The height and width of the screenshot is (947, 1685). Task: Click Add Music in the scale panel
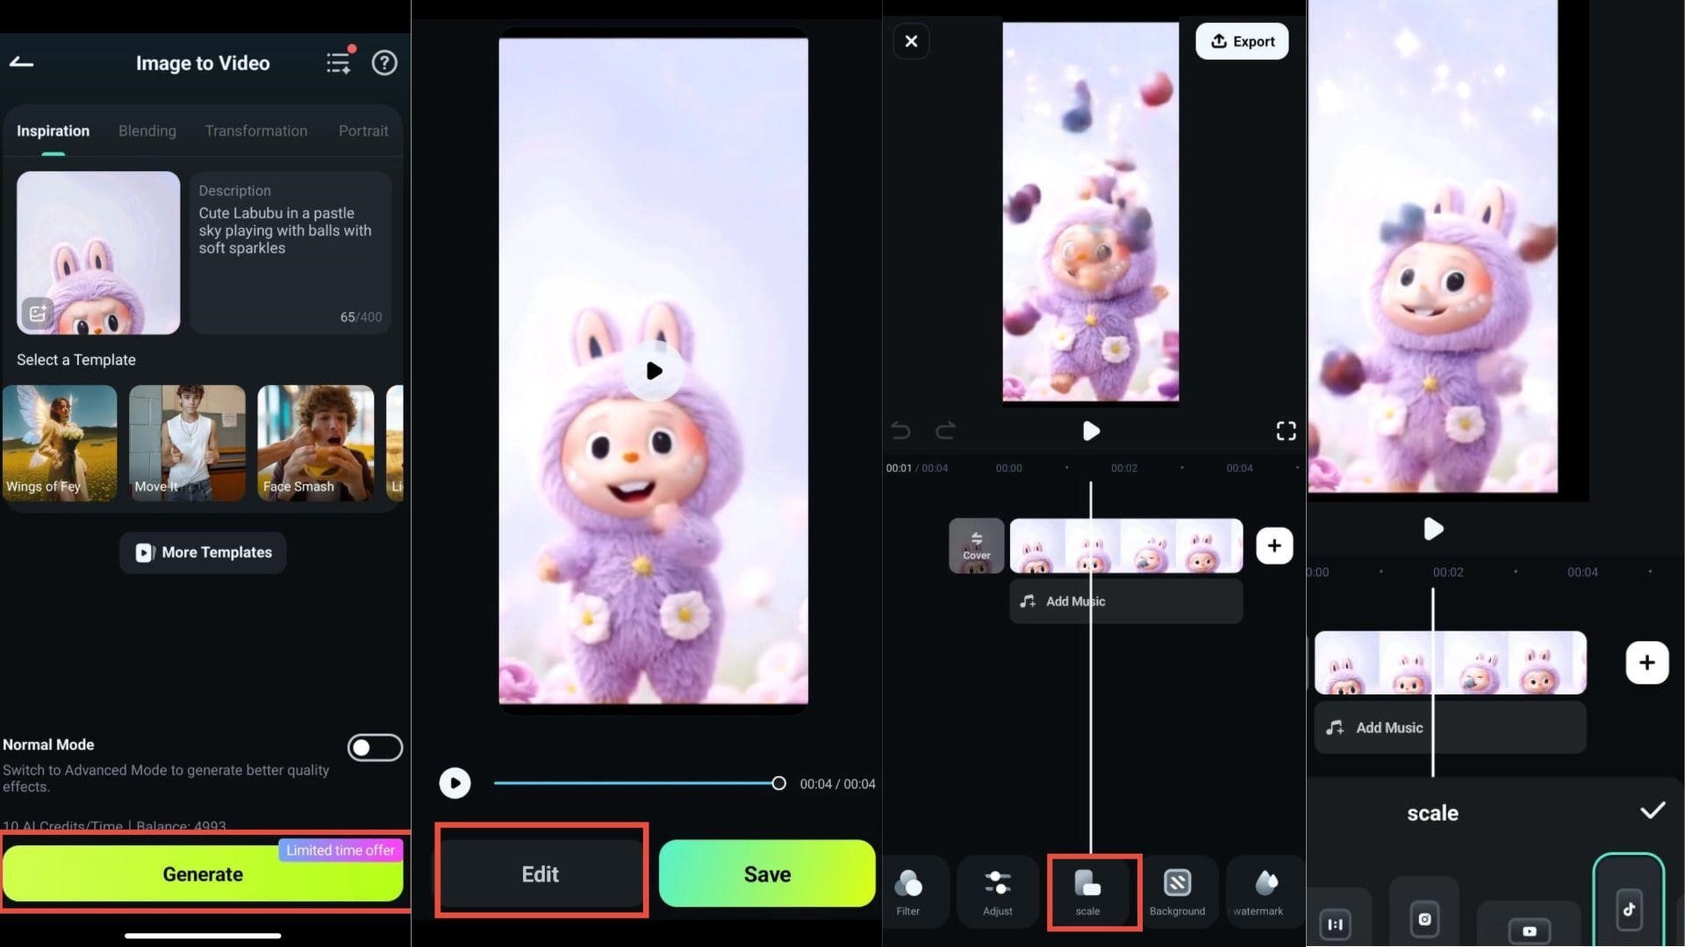point(1450,727)
